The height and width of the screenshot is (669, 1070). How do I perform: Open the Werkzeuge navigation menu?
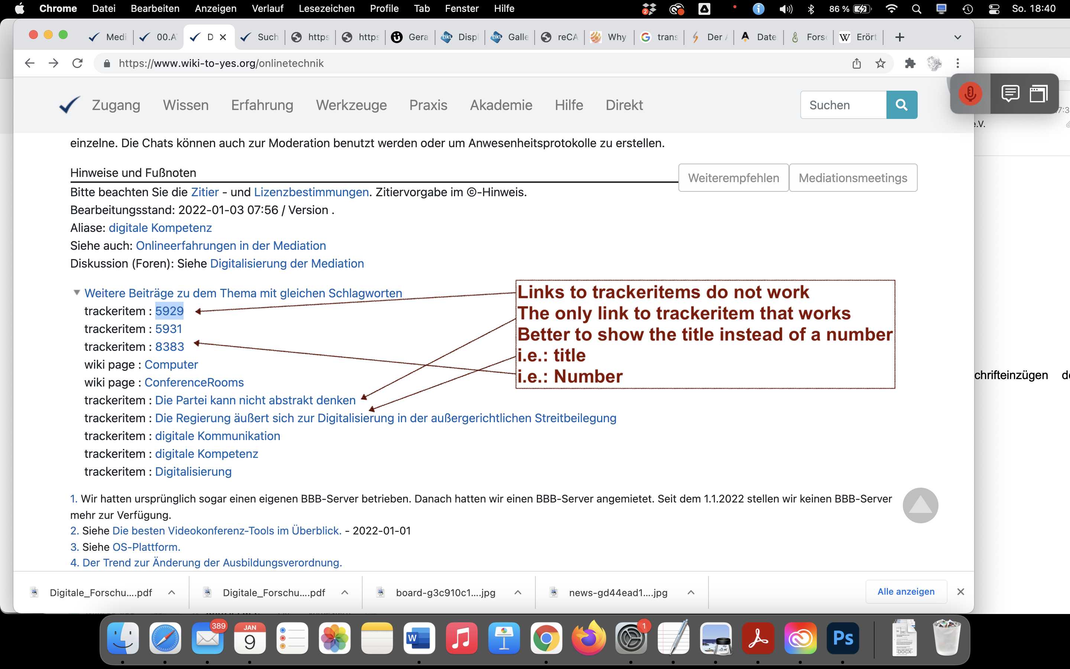(351, 105)
